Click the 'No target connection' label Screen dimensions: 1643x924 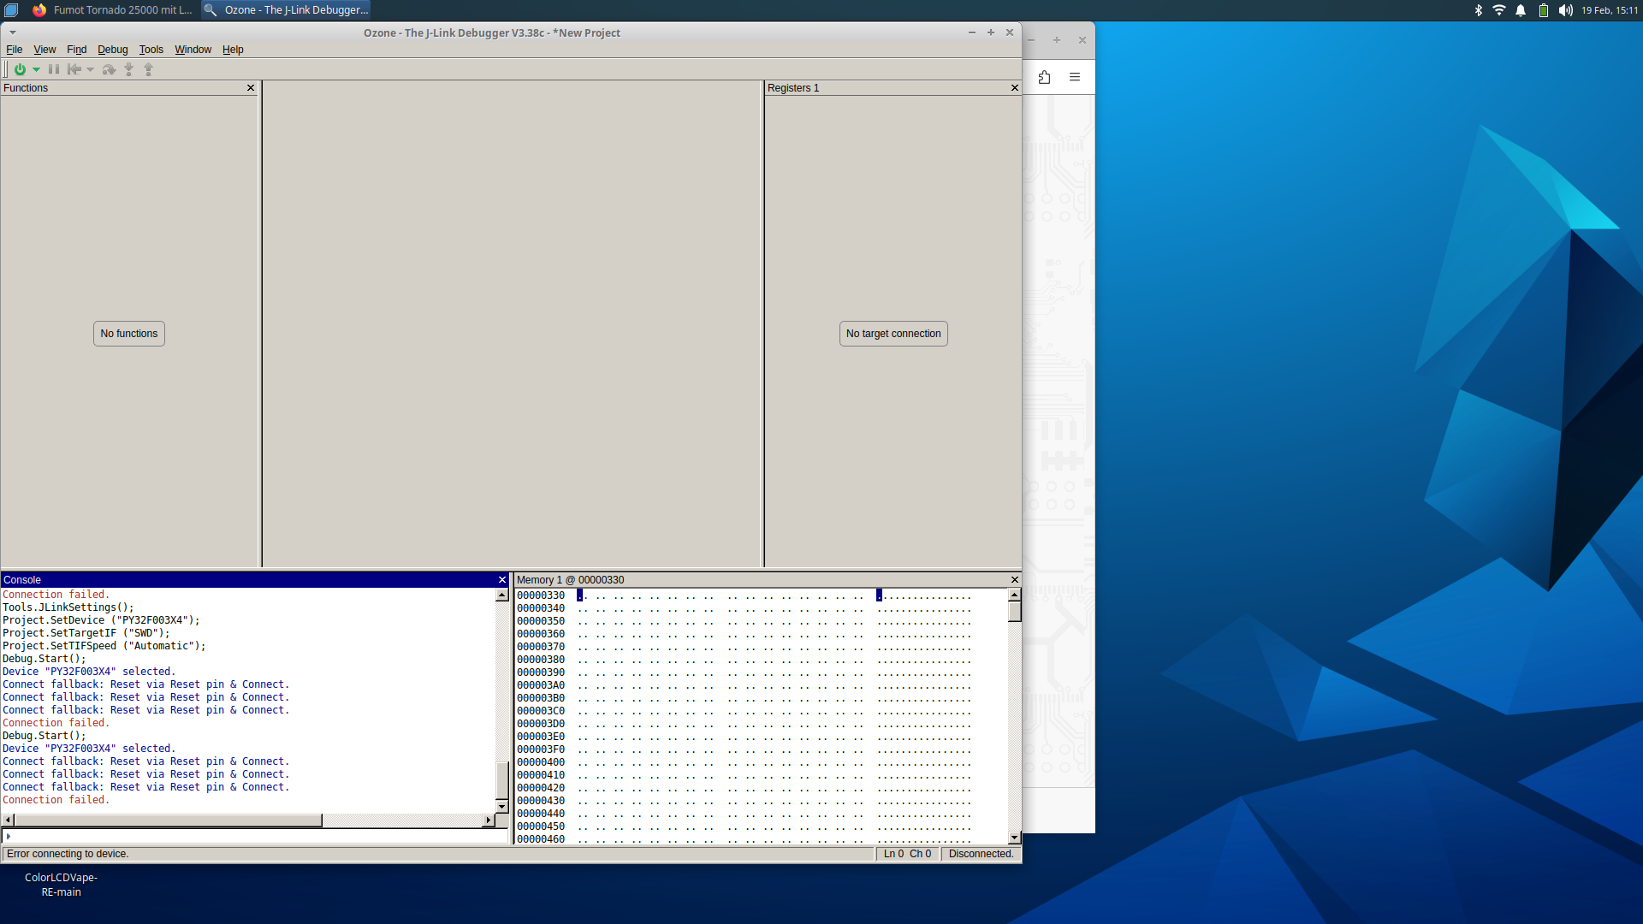[893, 334]
